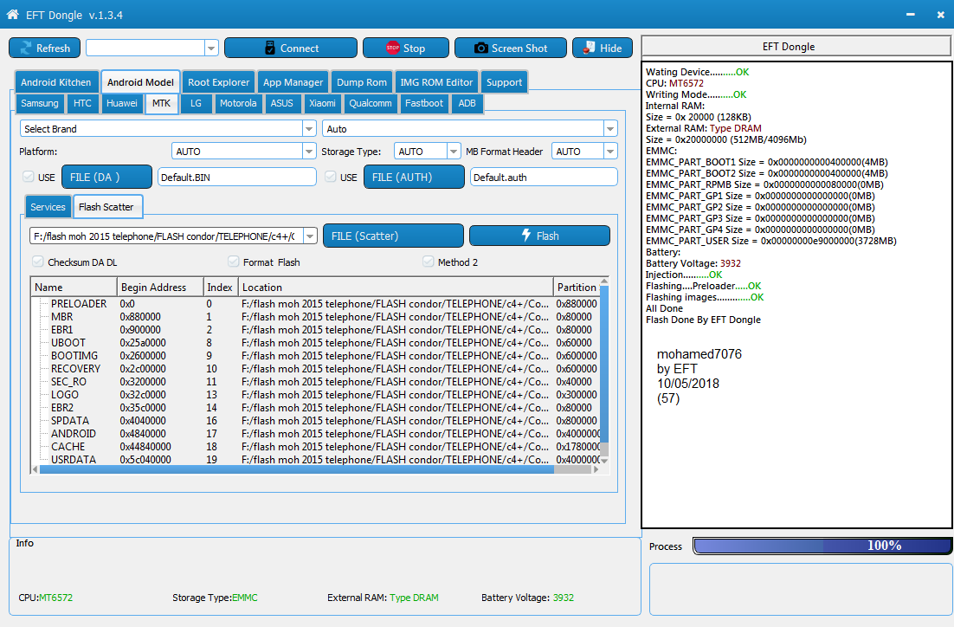Enable Checksum DA DL checkbox

pyautogui.click(x=38, y=262)
